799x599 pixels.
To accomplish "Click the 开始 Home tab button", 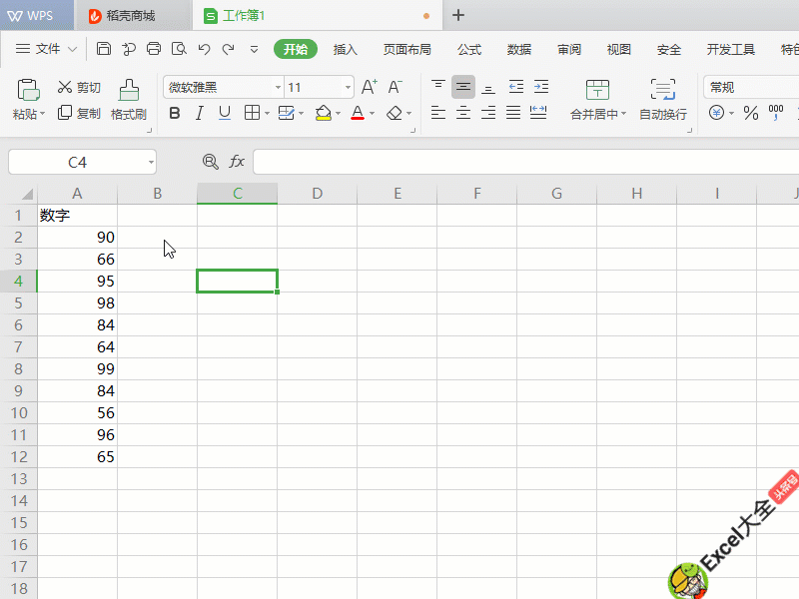I will 296,49.
